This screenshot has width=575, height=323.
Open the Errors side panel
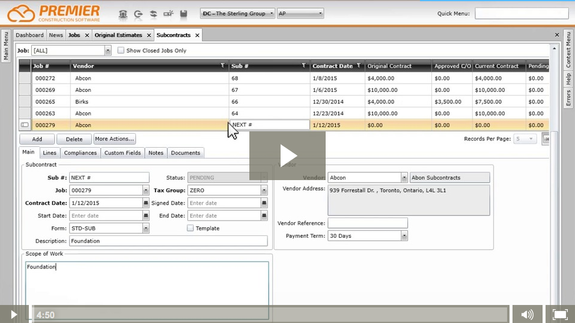coord(568,97)
